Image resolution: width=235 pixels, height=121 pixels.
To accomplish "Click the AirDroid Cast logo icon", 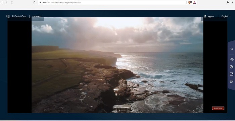I will (x=8, y=16).
